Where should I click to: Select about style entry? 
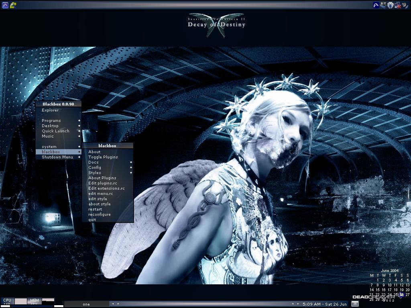[108, 204]
